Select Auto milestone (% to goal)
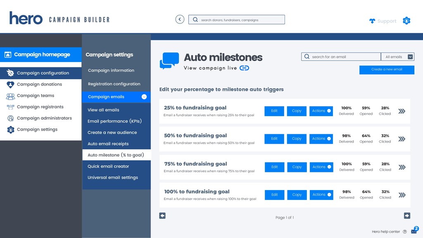 [116, 155]
